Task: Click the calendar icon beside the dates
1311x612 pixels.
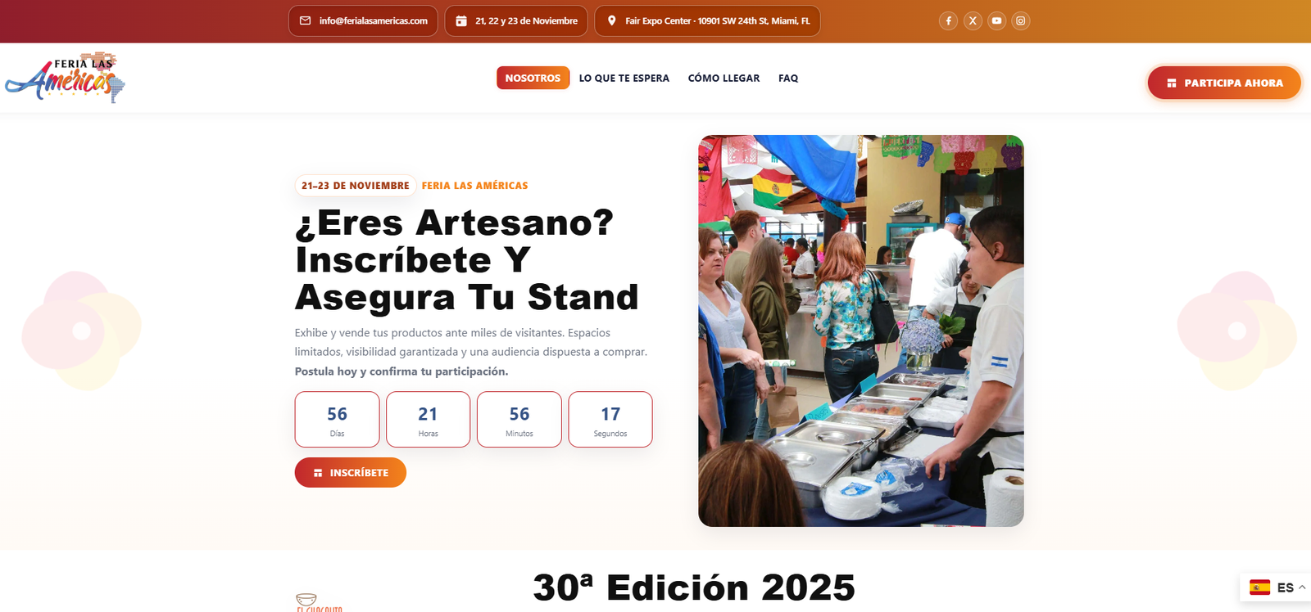Action: point(461,21)
